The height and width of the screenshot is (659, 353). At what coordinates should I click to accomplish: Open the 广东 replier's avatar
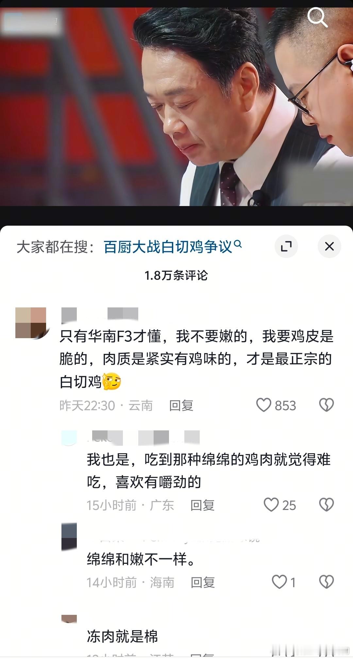pyautogui.click(x=69, y=438)
